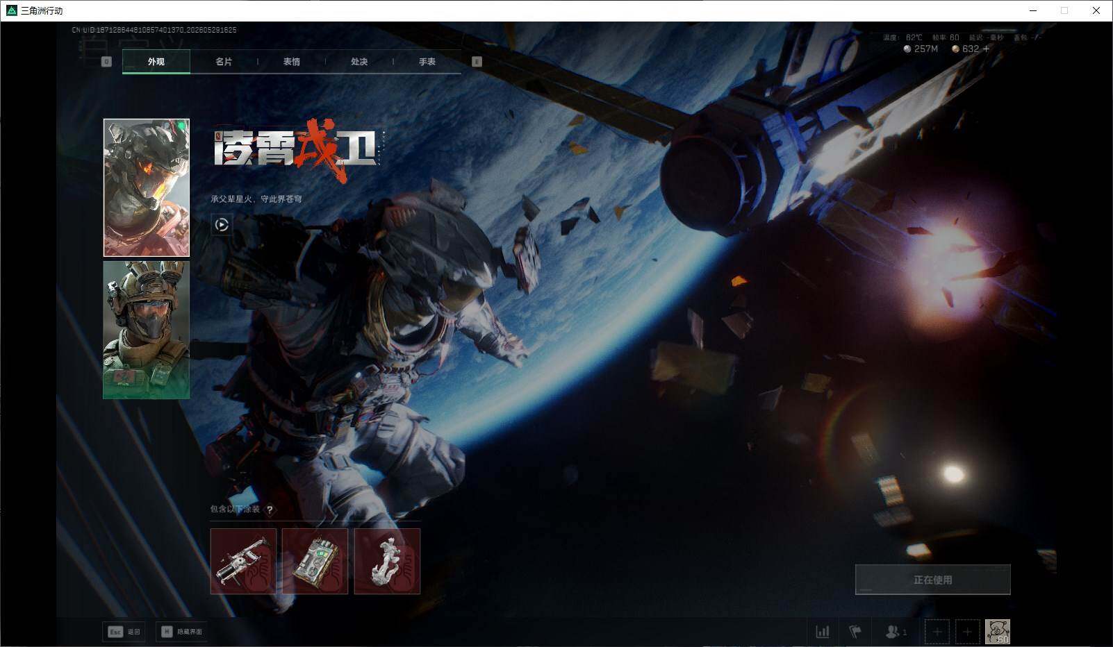This screenshot has height=647, width=1113.
Task: Click the plus to add 632 currency
Action: (x=986, y=49)
